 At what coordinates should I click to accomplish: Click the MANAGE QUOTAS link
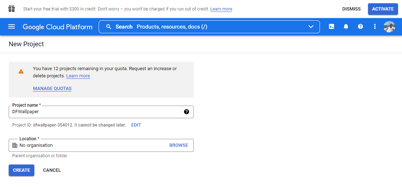pyautogui.click(x=52, y=89)
